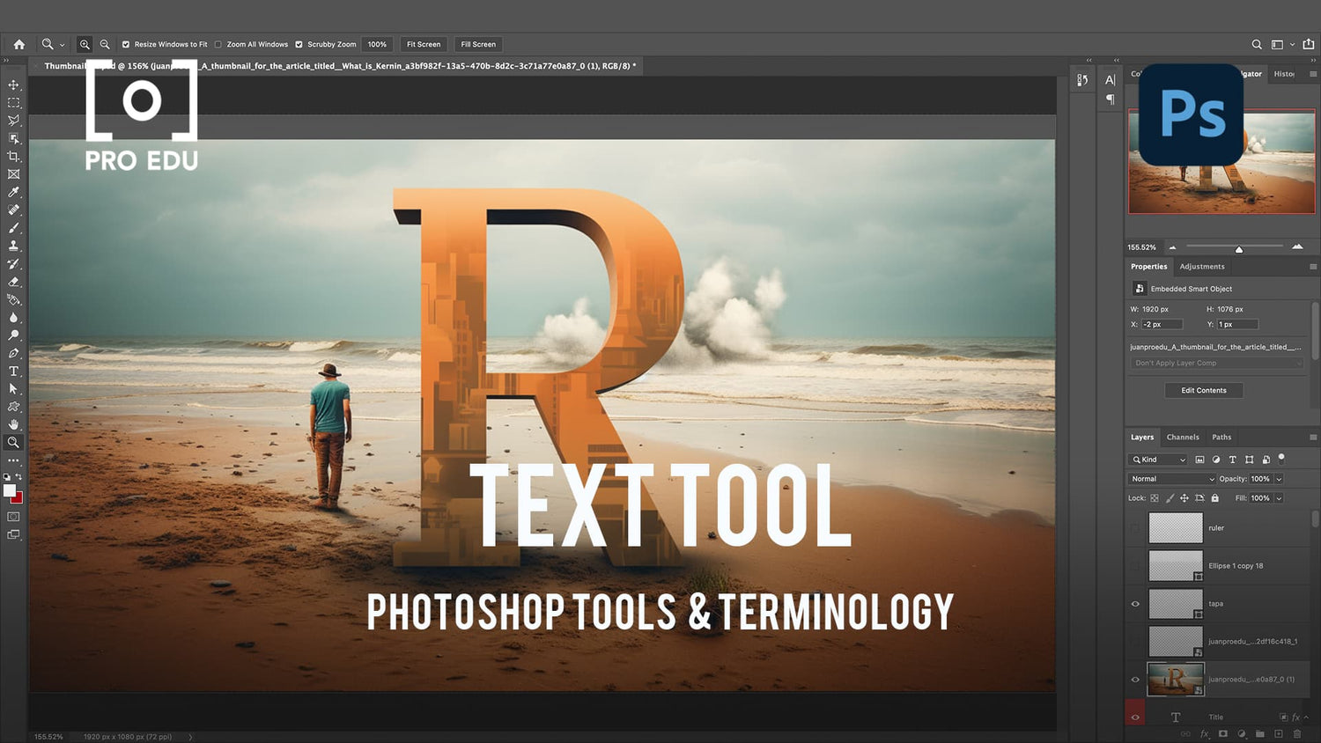The image size is (1321, 743).
Task: Open the Paragraph panel icon
Action: pos(1110,99)
